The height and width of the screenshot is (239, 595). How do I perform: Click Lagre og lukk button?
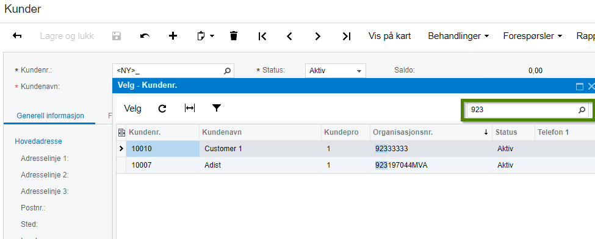[67, 36]
